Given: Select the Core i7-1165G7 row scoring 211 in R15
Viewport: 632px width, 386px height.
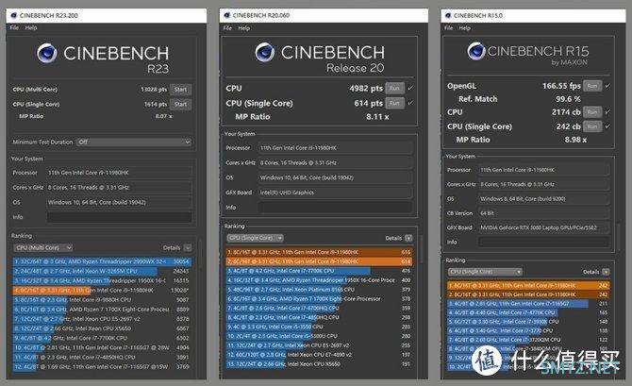Looking at the screenshot, I should click(x=528, y=303).
